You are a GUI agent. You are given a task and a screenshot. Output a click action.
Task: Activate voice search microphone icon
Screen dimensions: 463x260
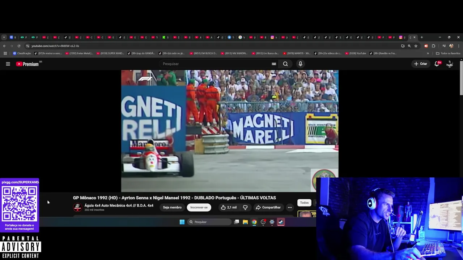300,64
